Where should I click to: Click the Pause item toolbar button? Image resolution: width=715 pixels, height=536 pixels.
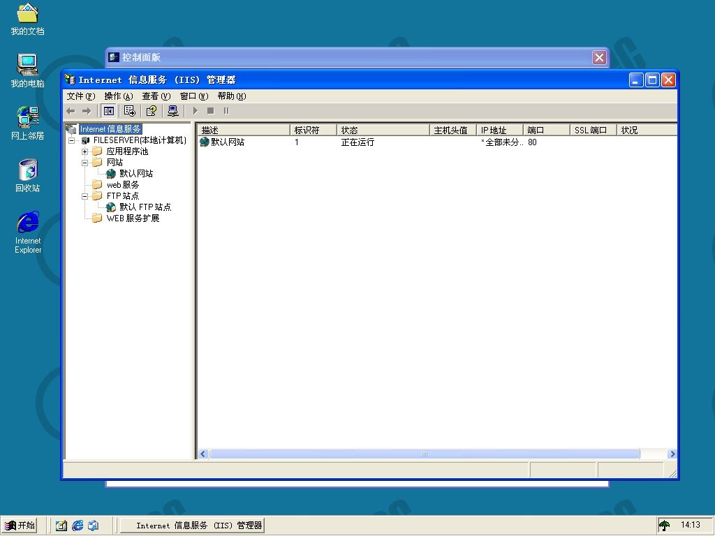click(x=226, y=111)
